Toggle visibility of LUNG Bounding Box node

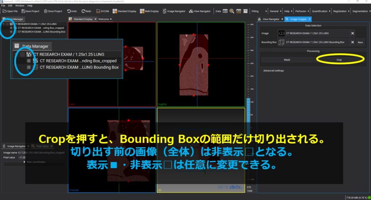click(11, 31)
